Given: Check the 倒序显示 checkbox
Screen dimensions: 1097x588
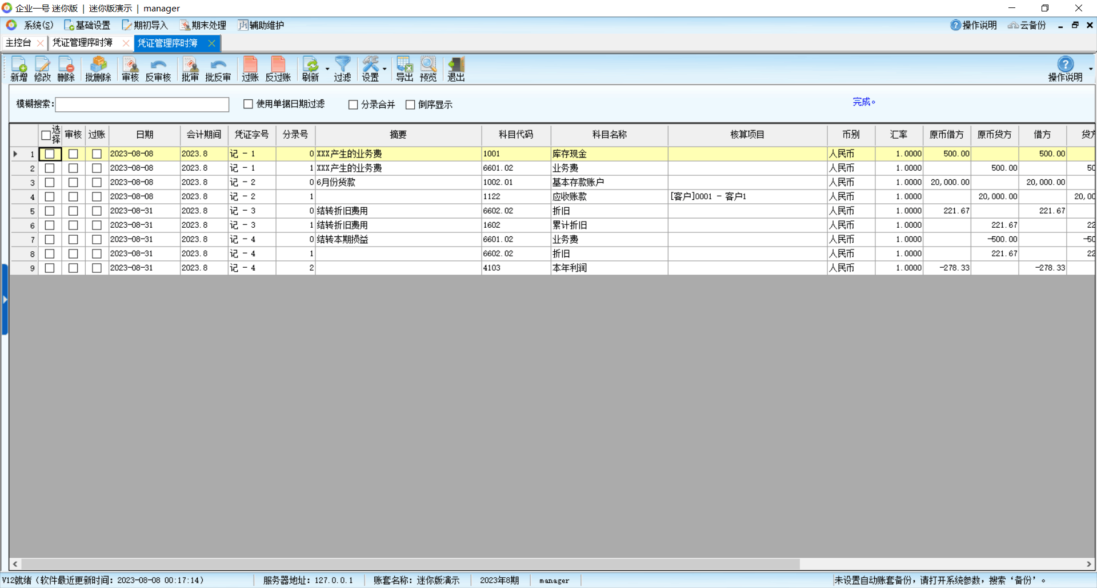Looking at the screenshot, I should [x=410, y=104].
